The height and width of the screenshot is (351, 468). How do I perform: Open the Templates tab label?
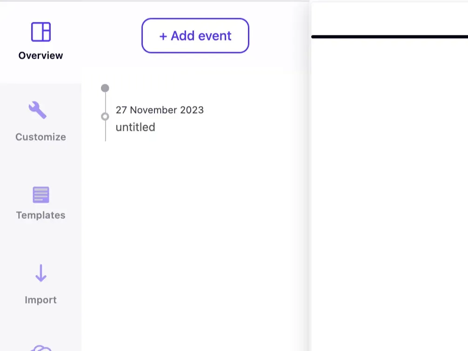click(x=40, y=215)
